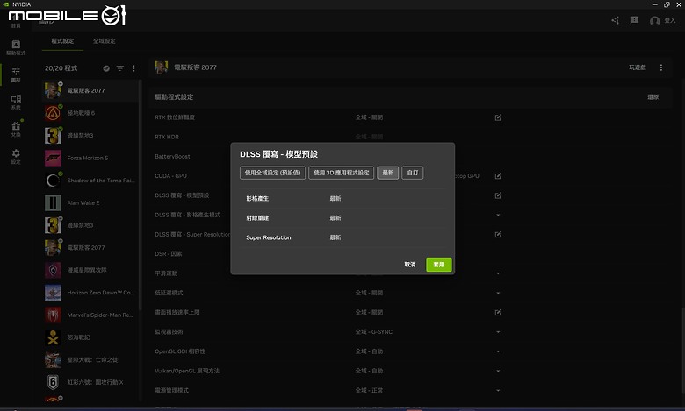Select the 怒海戰記 skull game icon

(53, 337)
